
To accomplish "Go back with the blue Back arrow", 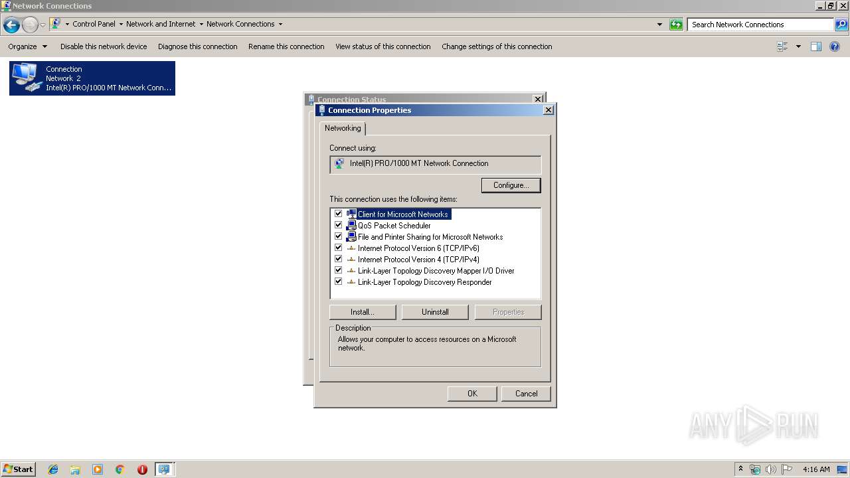I will 11,25.
